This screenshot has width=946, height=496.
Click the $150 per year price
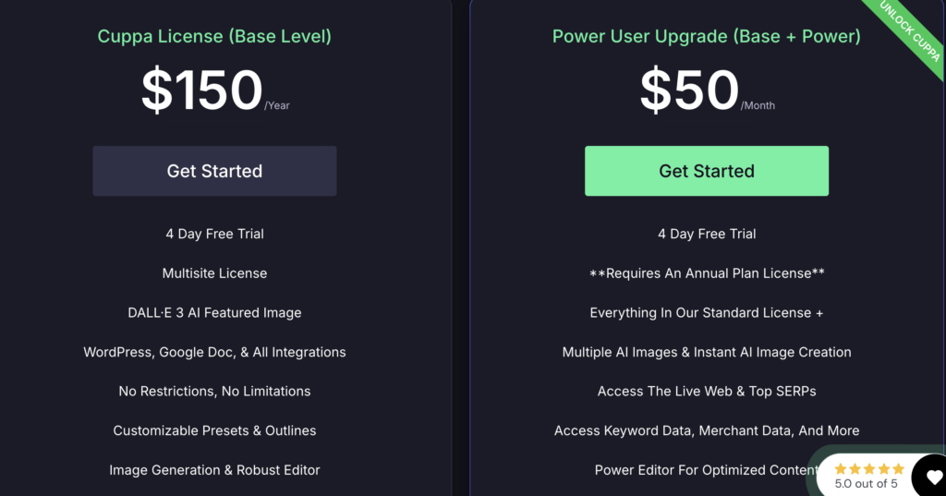[215, 91]
